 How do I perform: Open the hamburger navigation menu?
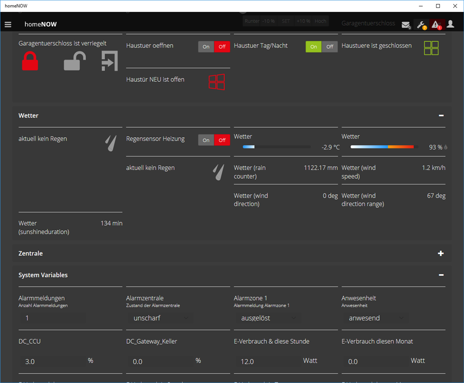click(8, 24)
